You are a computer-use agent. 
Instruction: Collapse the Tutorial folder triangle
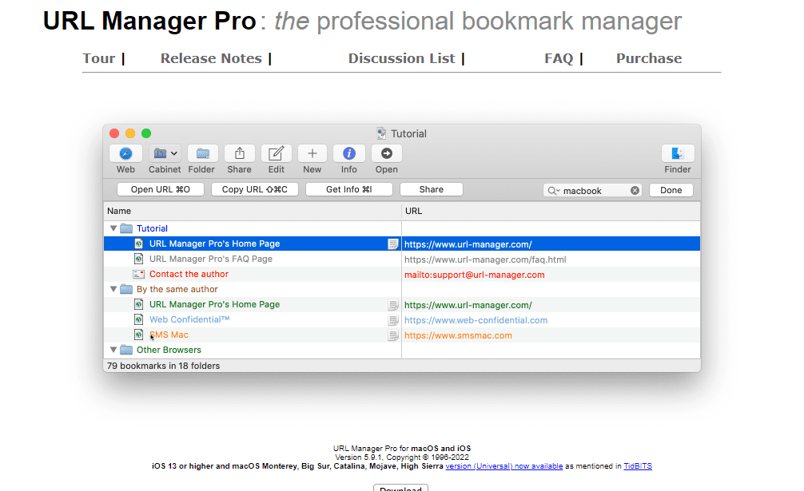113,228
